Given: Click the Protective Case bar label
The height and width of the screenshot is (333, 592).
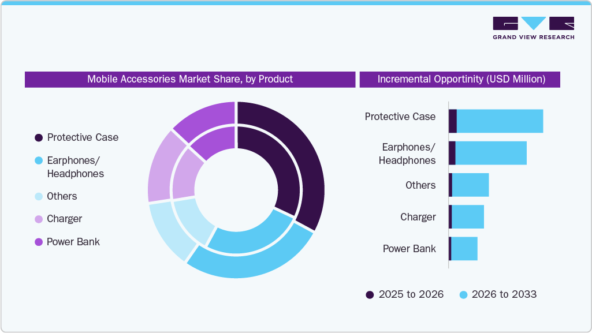Looking at the screenshot, I should 400,117.
